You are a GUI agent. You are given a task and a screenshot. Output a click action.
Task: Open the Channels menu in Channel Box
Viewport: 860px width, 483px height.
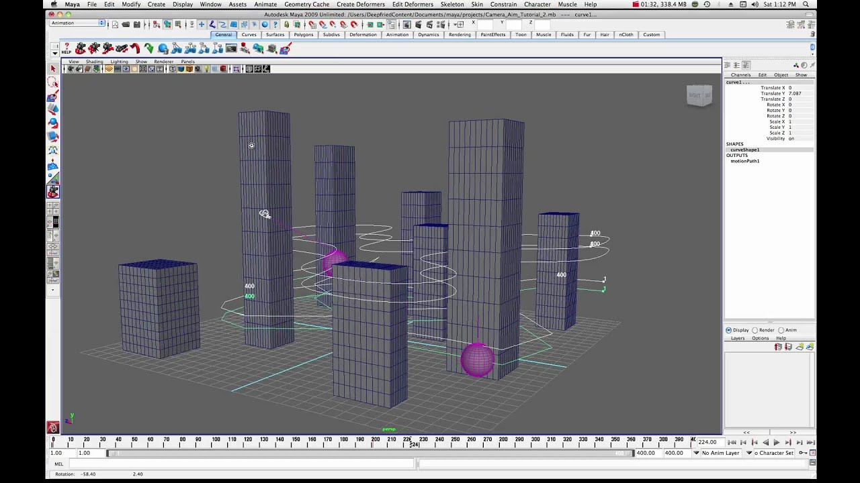click(x=740, y=75)
